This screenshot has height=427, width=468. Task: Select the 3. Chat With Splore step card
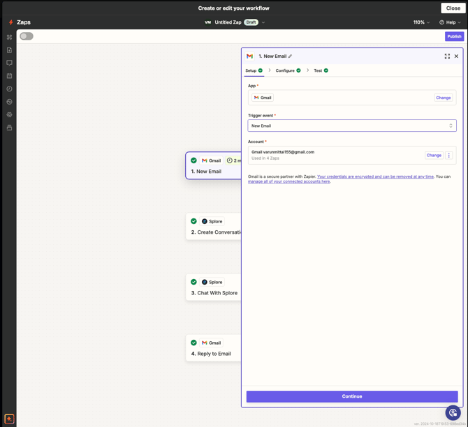coord(214,287)
